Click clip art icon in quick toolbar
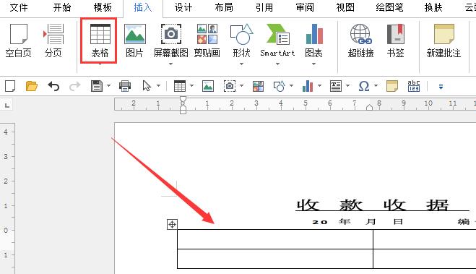Screen dimensions: 476x274 pos(258,86)
